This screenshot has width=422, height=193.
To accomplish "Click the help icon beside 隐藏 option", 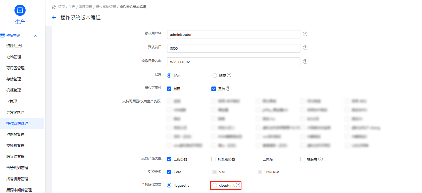I will tap(229, 75).
